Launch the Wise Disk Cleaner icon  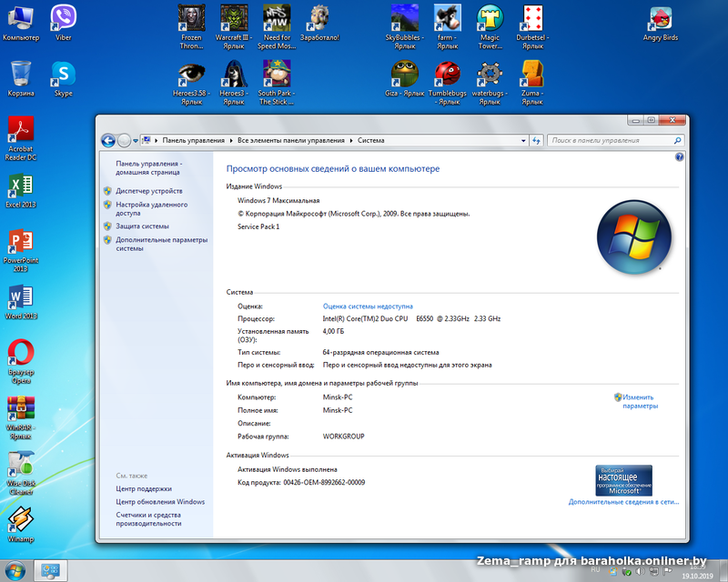click(x=21, y=473)
